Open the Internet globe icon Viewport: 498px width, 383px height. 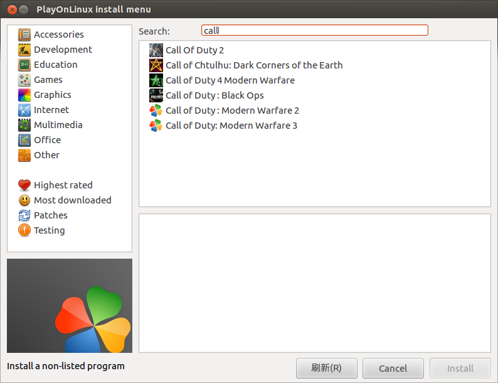click(24, 110)
